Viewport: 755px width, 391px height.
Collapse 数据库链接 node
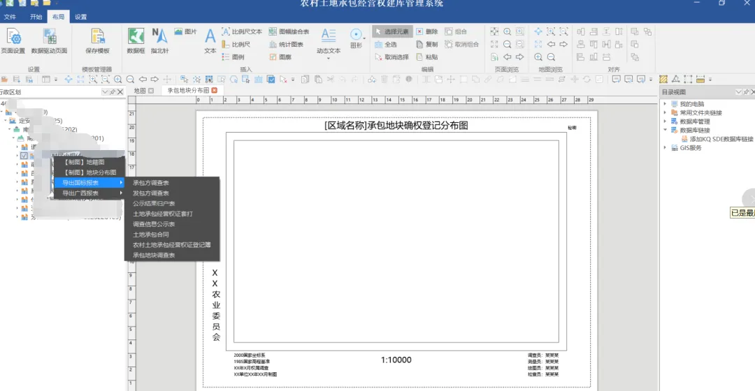665,130
